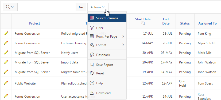Open Help from the Actions menu
Image resolution: width=221 pixels, height=100 pixels.
tap(107, 83)
